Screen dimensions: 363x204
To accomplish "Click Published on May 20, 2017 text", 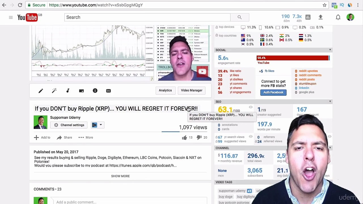I will tap(56, 152).
